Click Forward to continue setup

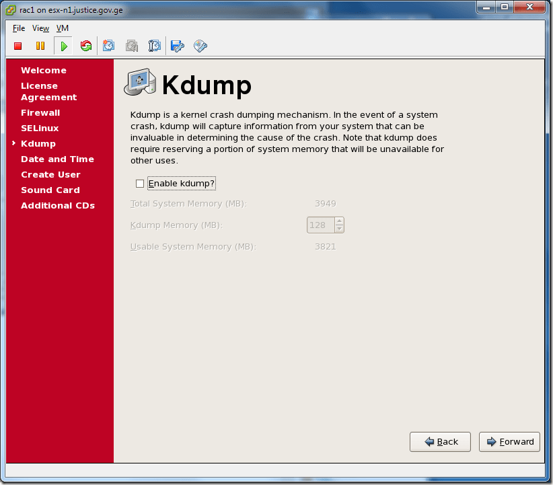(x=509, y=442)
